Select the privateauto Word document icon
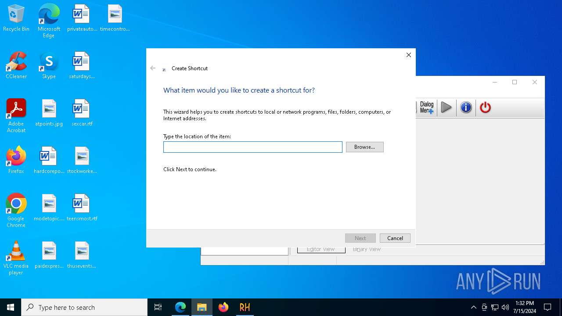Image resolution: width=562 pixels, height=316 pixels. (82, 18)
